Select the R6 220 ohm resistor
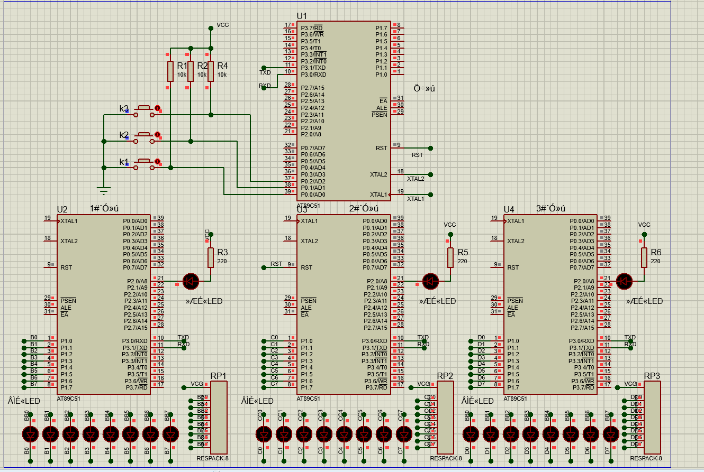The image size is (704, 472). coord(644,257)
